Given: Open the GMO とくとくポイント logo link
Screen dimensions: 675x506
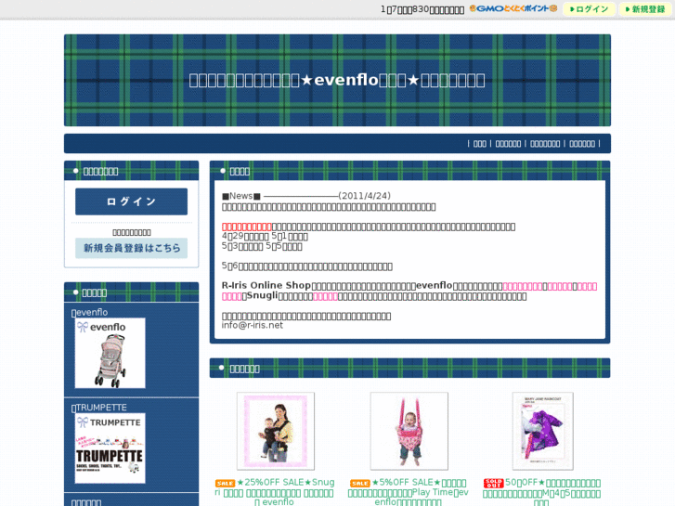Looking at the screenshot, I should 513,8.
